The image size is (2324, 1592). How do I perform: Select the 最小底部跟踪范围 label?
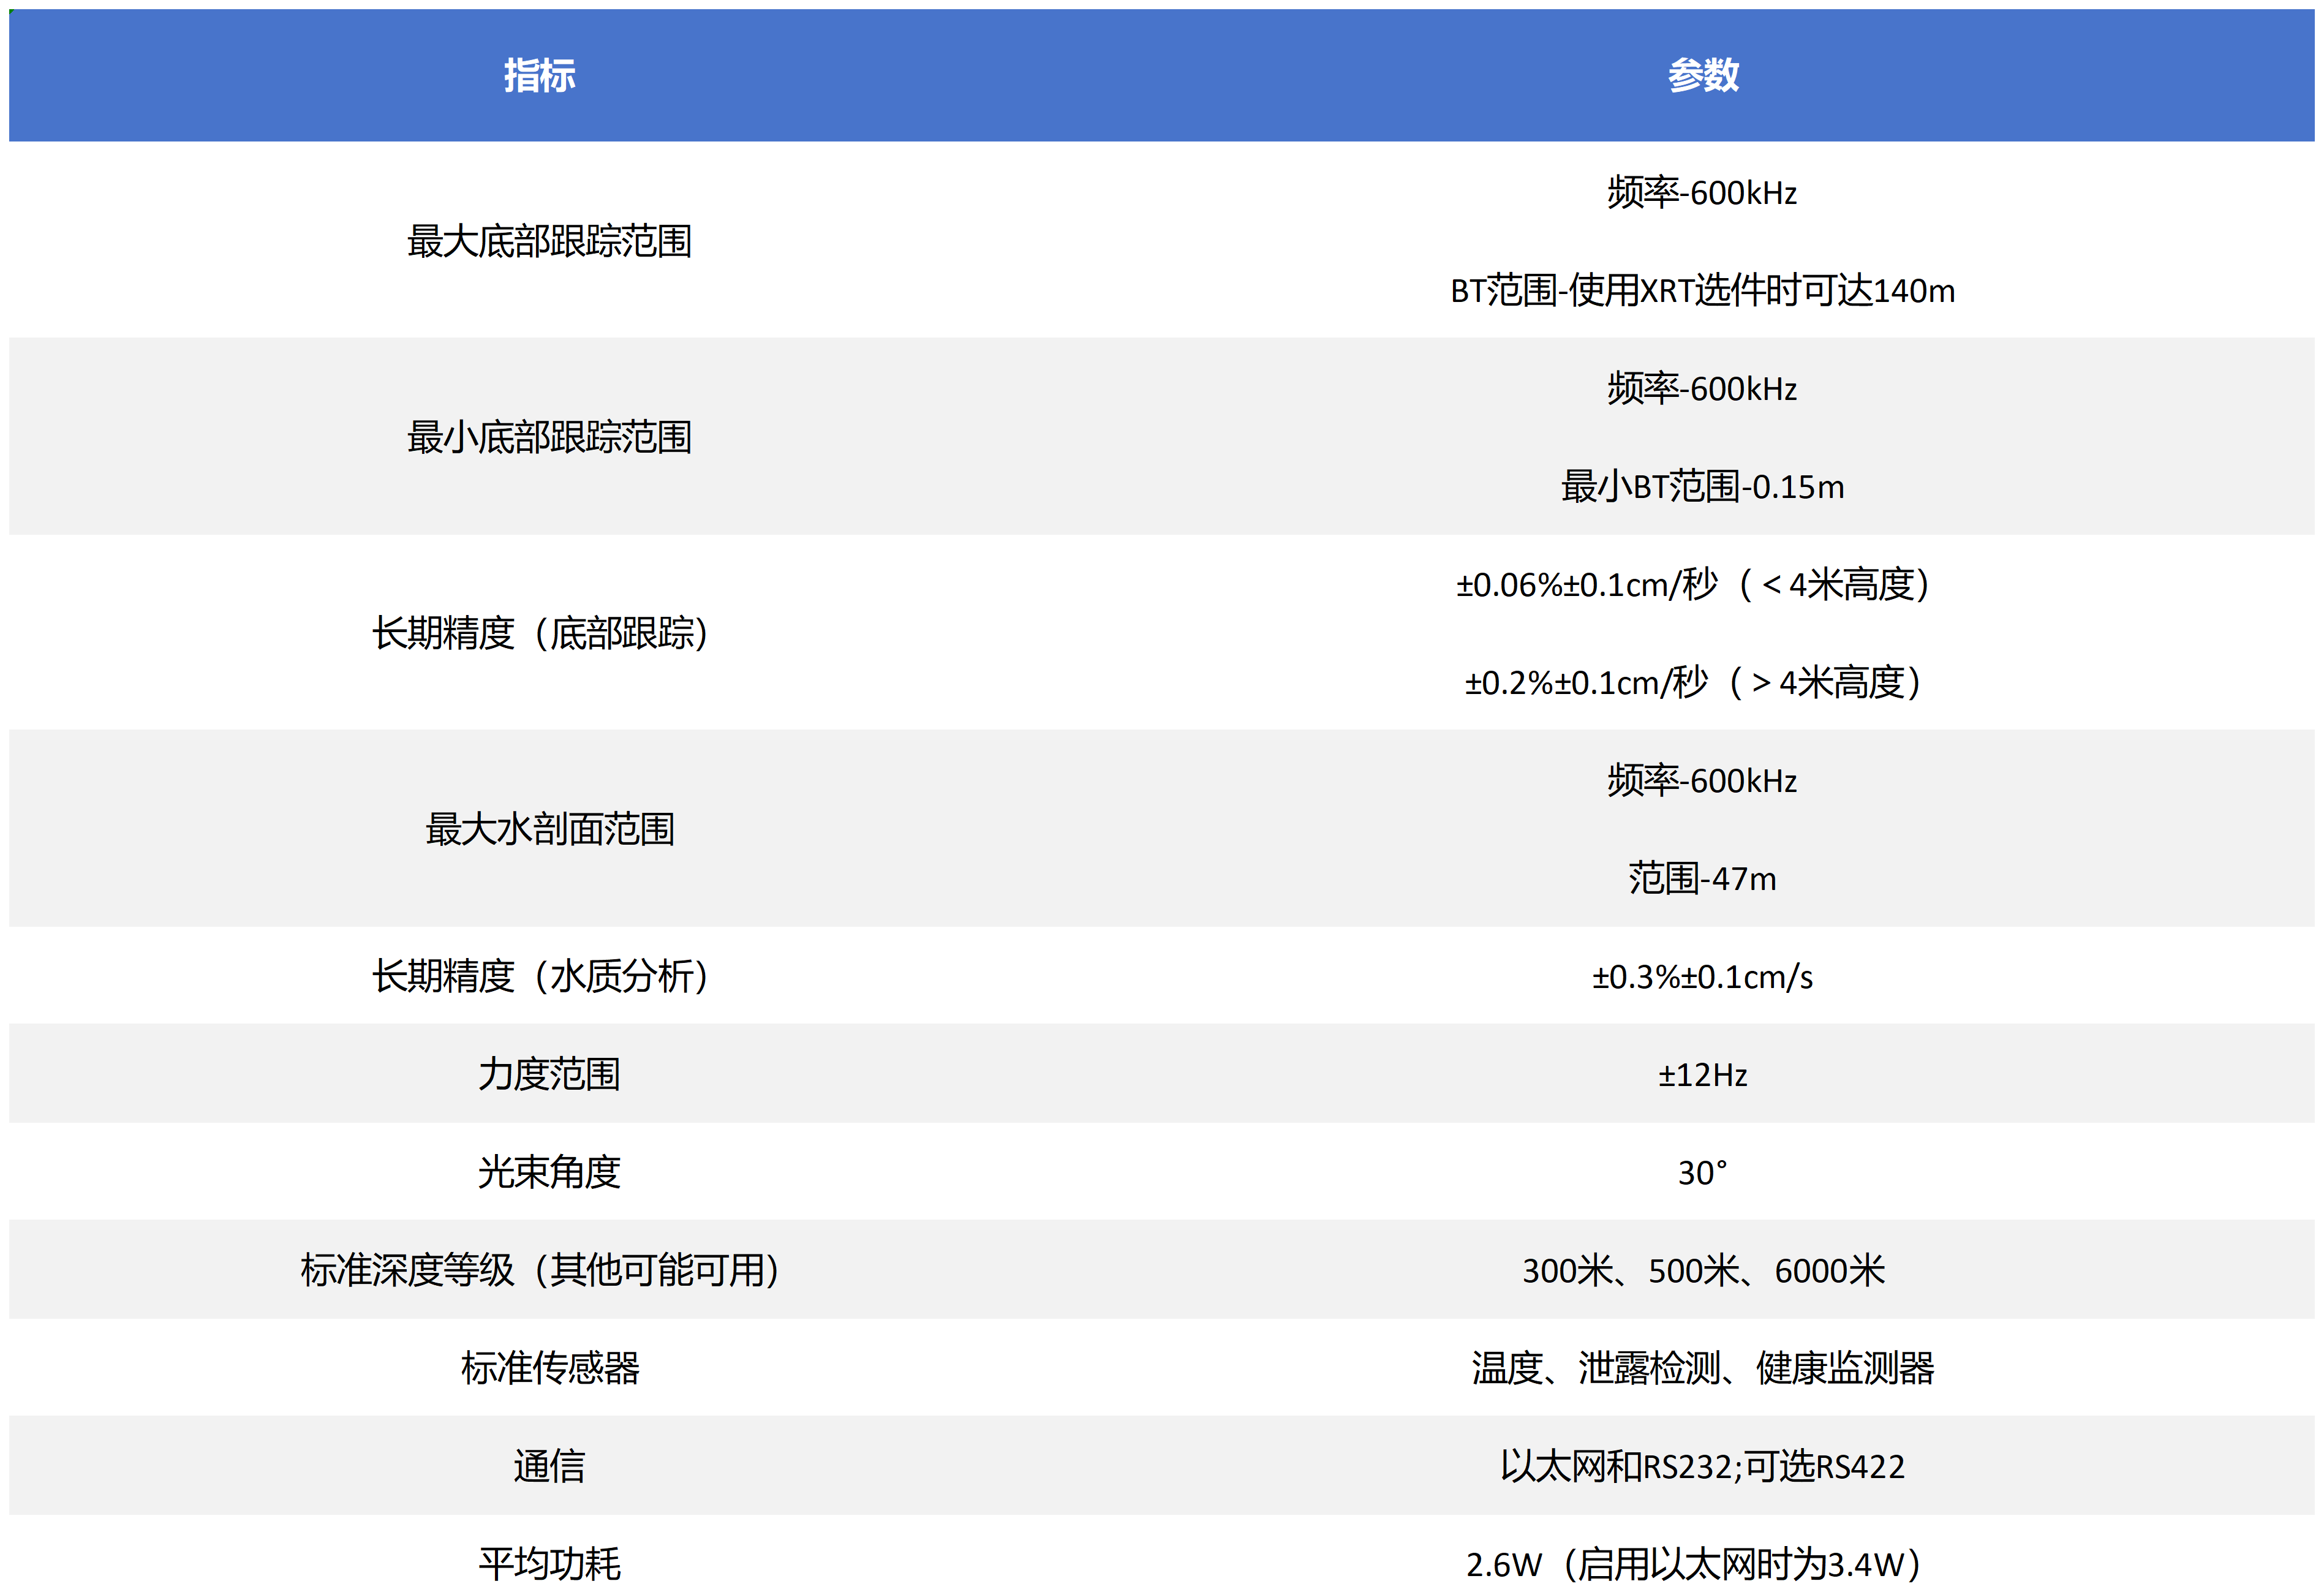(x=549, y=437)
